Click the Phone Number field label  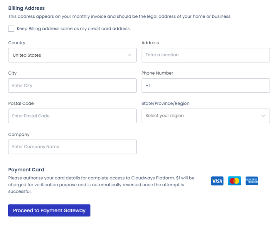157,73
